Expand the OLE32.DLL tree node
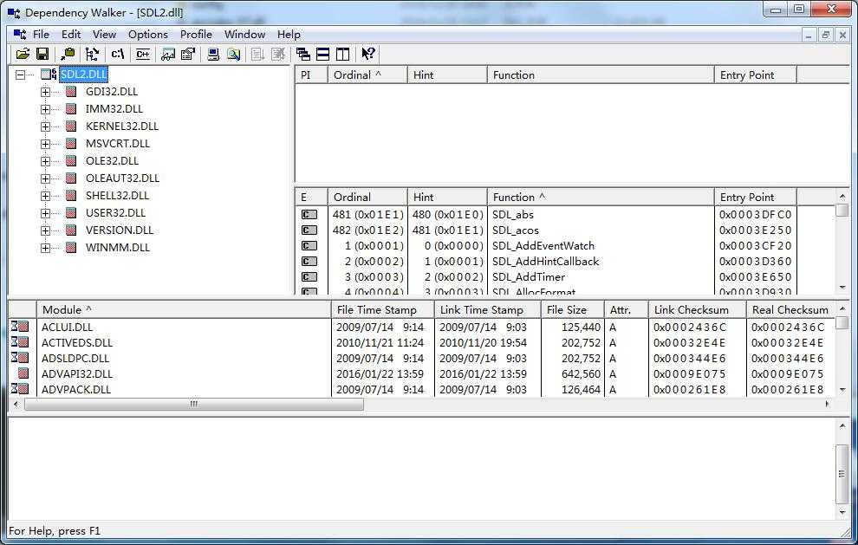 tap(45, 161)
